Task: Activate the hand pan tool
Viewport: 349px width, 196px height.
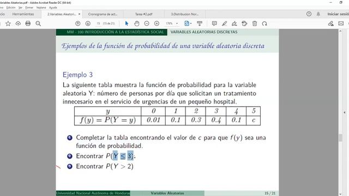Action: 137,23
